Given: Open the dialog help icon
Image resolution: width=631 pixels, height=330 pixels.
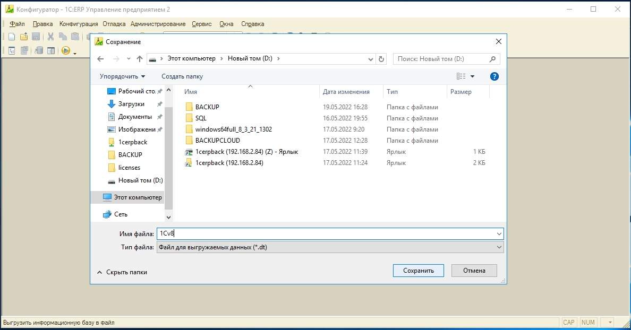Looking at the screenshot, I should 494,76.
